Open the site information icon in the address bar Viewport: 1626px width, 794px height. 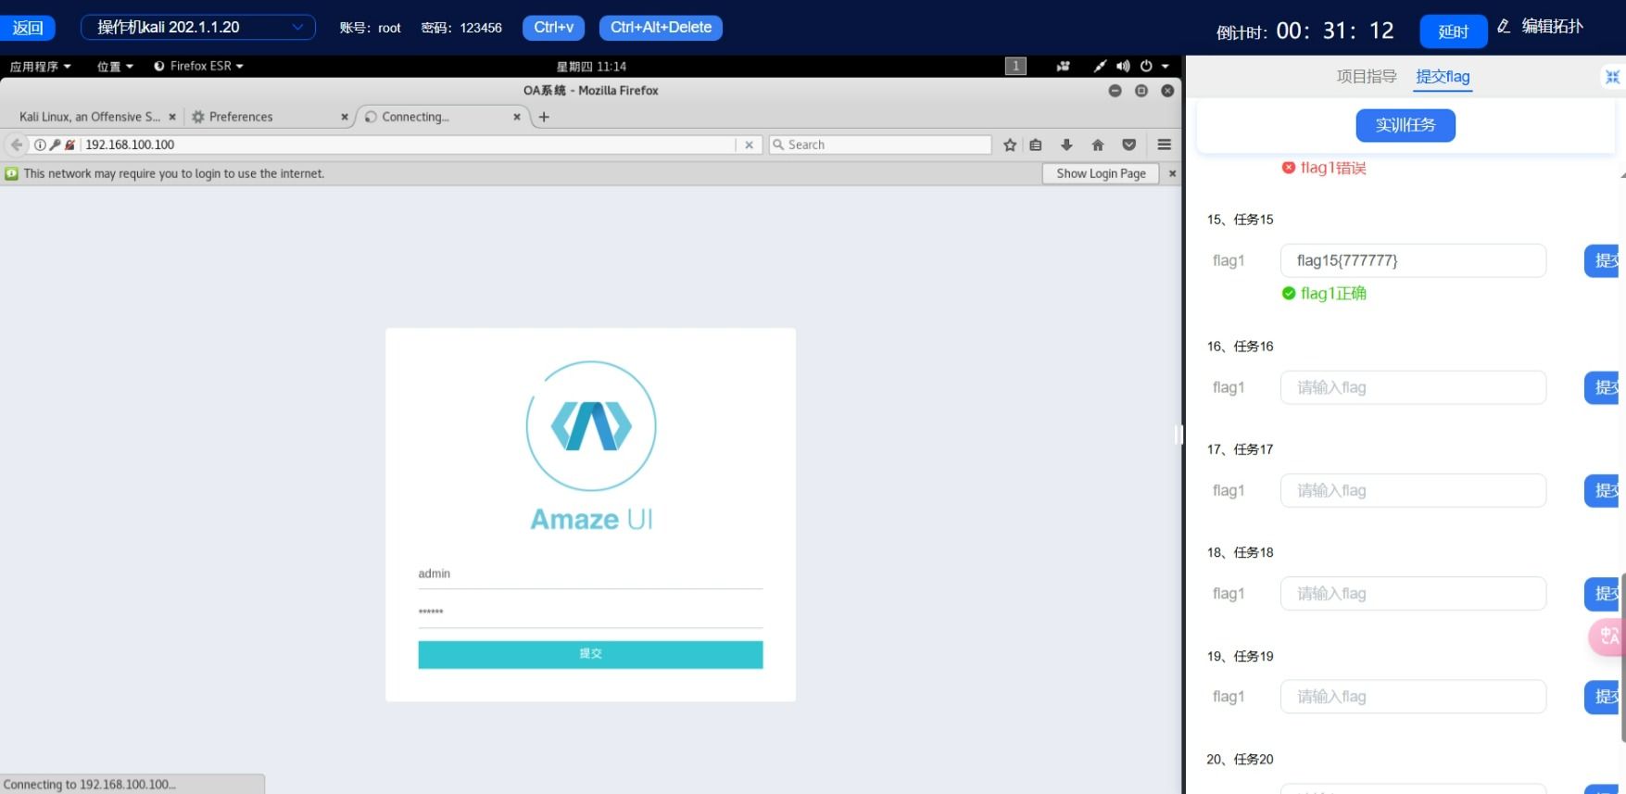coord(40,145)
